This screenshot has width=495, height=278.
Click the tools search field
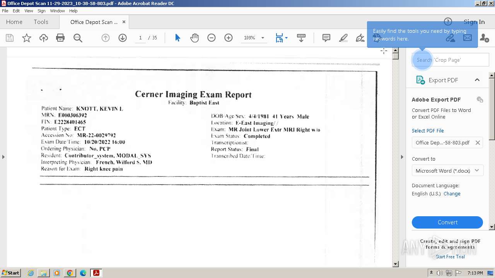click(451, 60)
